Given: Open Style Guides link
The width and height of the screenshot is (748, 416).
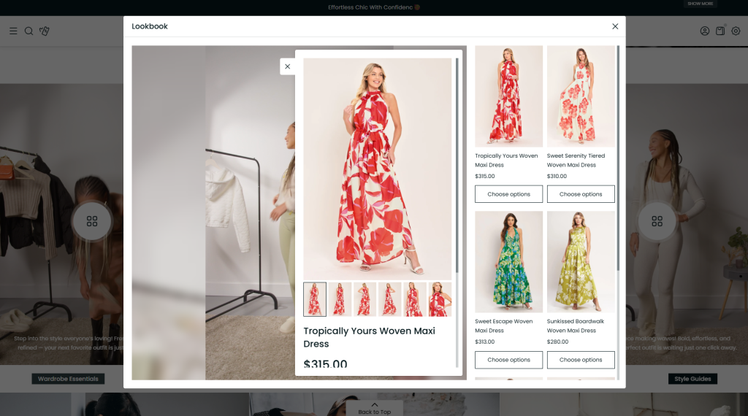Looking at the screenshot, I should pyautogui.click(x=692, y=379).
